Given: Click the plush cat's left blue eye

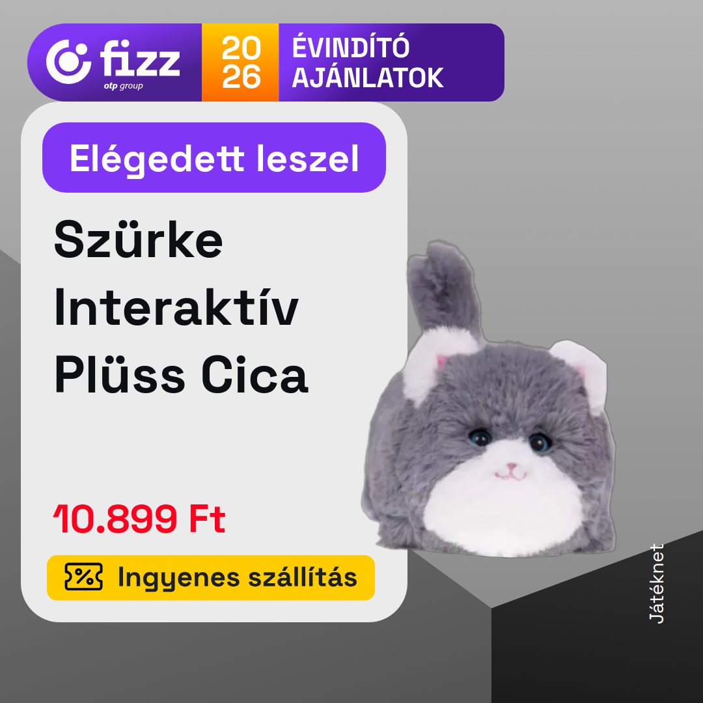Looking at the screenshot, I should pos(480,437).
